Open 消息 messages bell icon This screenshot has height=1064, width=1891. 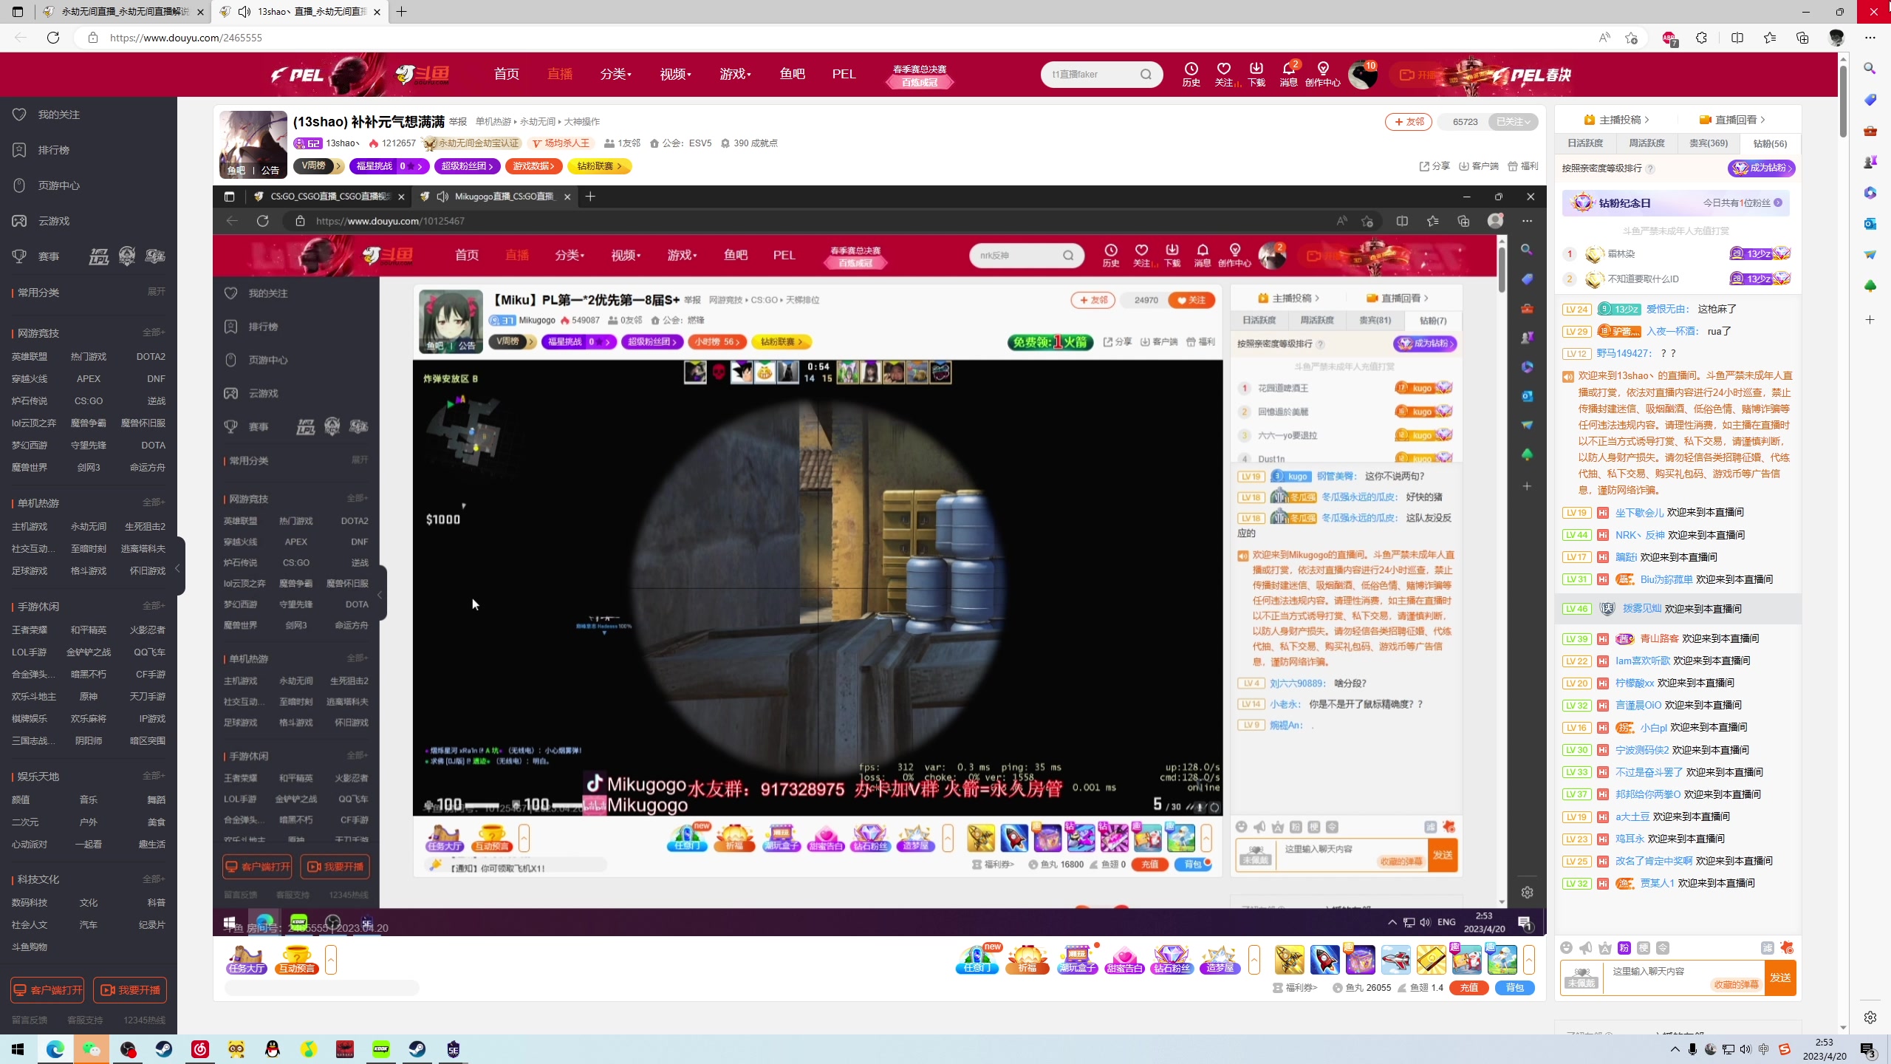pyautogui.click(x=1288, y=74)
